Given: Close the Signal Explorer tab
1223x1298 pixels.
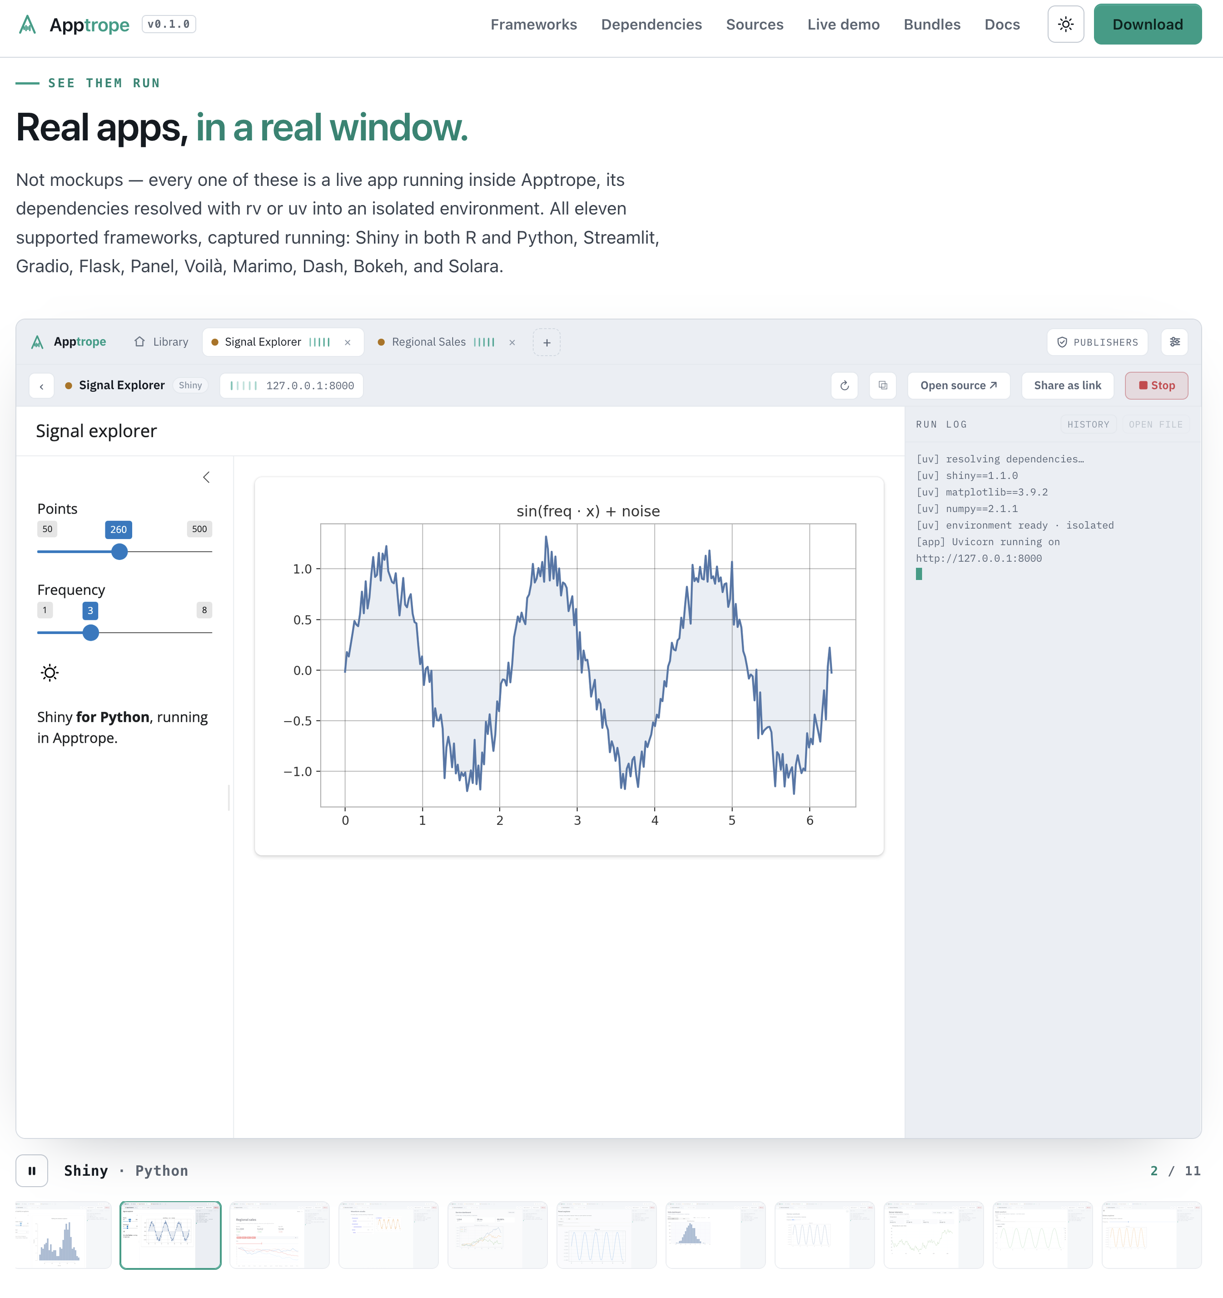Looking at the screenshot, I should click(x=347, y=342).
